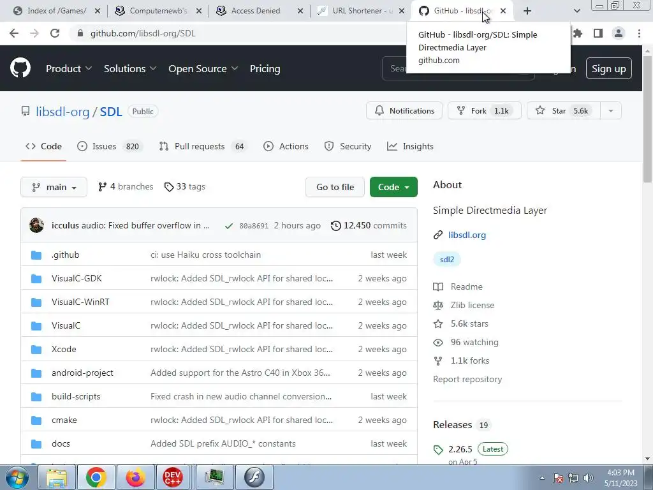
Task: Open the android-project folder
Action: (x=82, y=373)
